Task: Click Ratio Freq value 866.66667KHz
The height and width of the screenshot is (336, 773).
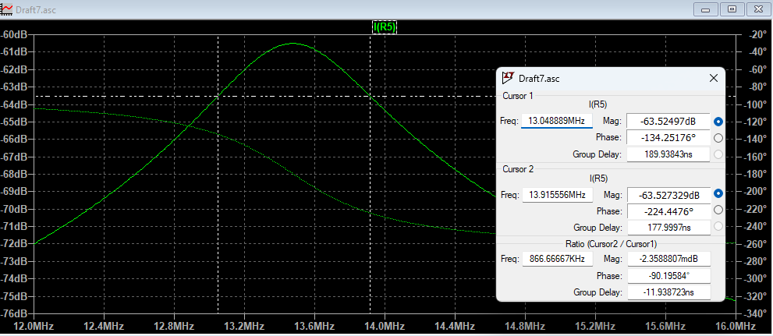Action: tap(557, 259)
